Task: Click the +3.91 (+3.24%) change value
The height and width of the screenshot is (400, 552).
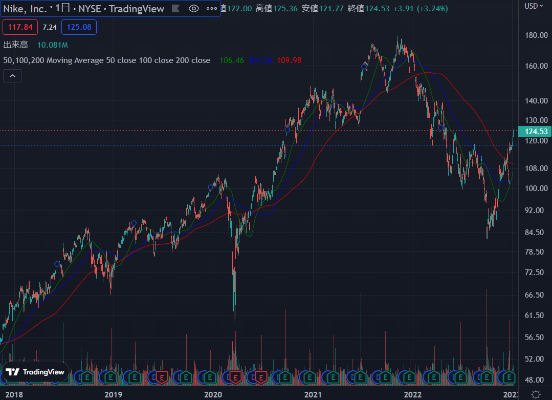Action: 421,9
